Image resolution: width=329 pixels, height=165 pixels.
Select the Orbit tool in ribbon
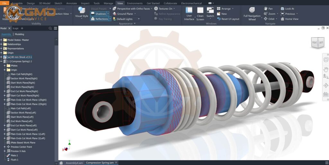pos(269,19)
